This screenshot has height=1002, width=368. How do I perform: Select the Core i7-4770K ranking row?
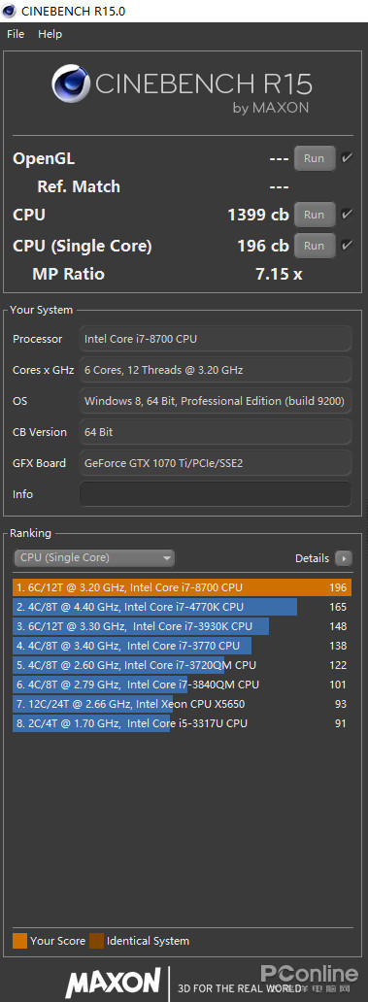pyautogui.click(x=183, y=607)
